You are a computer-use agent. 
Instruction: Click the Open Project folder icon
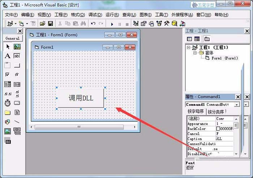click(x=43, y=24)
